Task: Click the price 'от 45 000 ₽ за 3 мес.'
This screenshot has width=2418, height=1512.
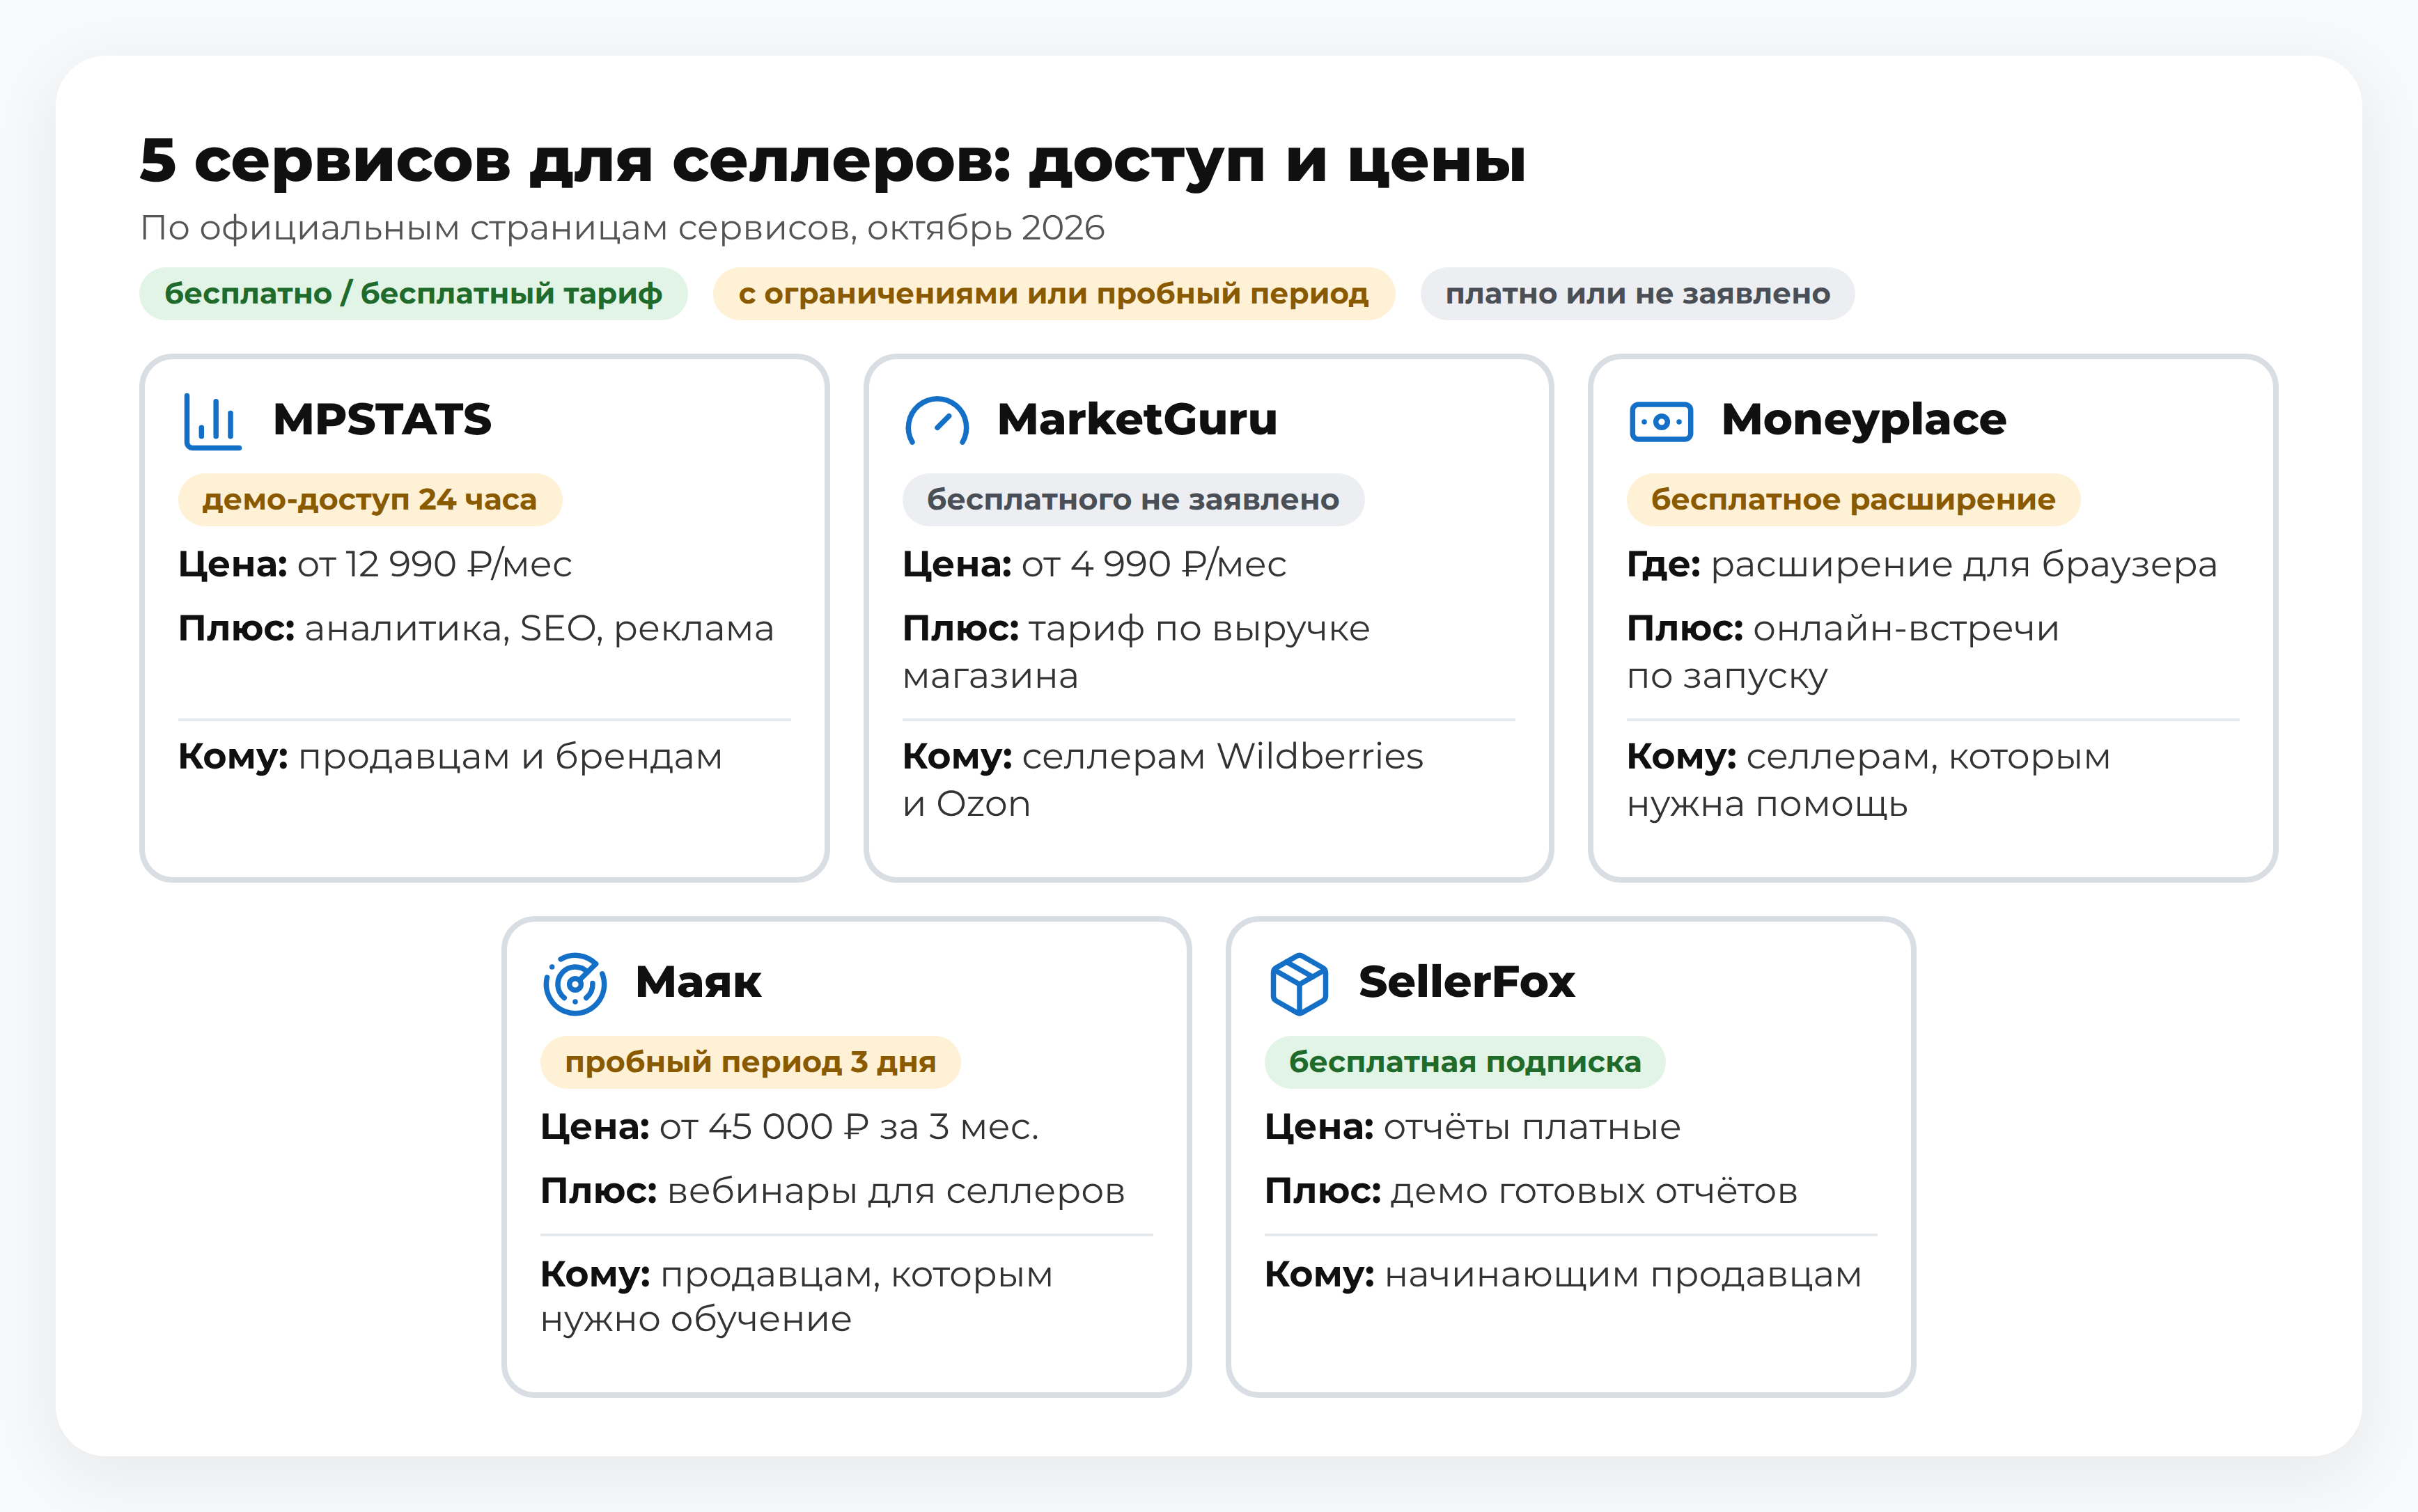Action: [x=850, y=1127]
